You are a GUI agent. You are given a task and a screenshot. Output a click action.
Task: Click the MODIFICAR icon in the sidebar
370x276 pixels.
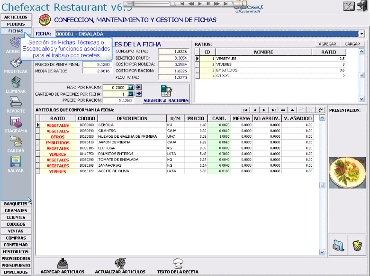click(16, 63)
